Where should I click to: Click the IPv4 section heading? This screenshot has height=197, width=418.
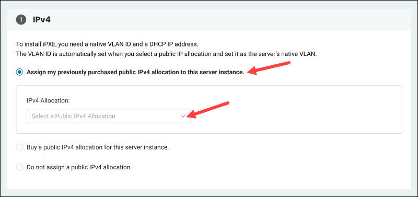tap(42, 20)
